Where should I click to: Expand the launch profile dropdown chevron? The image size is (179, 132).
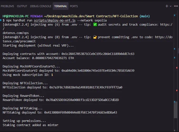[x=171, y=6]
